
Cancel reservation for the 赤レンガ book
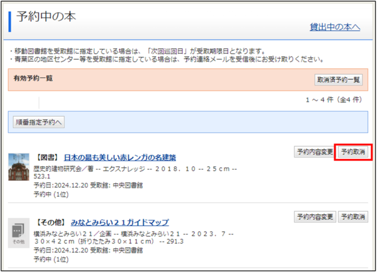pyautogui.click(x=353, y=152)
